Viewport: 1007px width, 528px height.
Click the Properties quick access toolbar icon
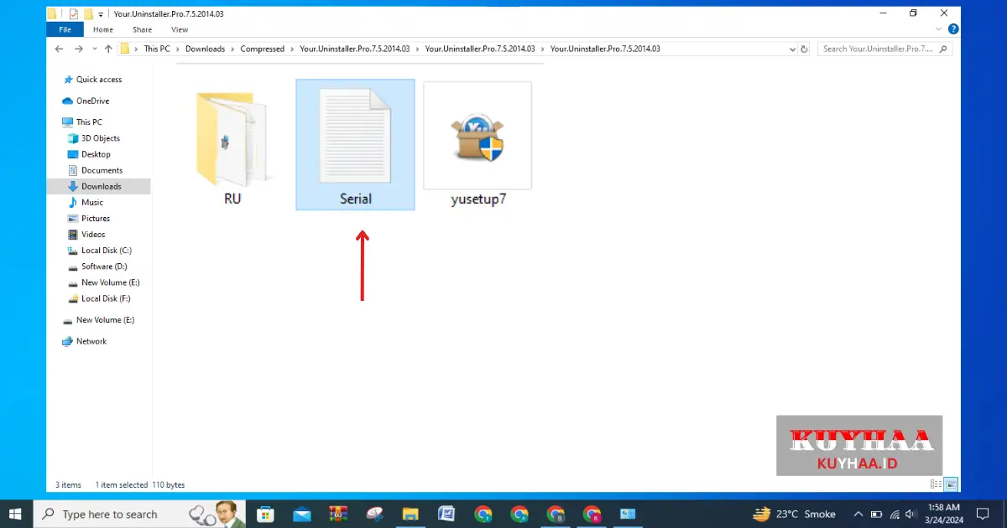coord(74,14)
